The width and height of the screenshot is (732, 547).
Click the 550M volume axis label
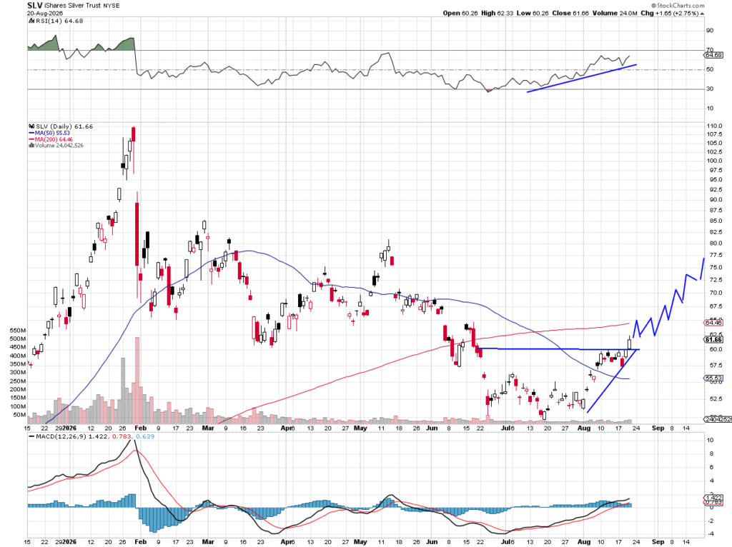coord(18,330)
